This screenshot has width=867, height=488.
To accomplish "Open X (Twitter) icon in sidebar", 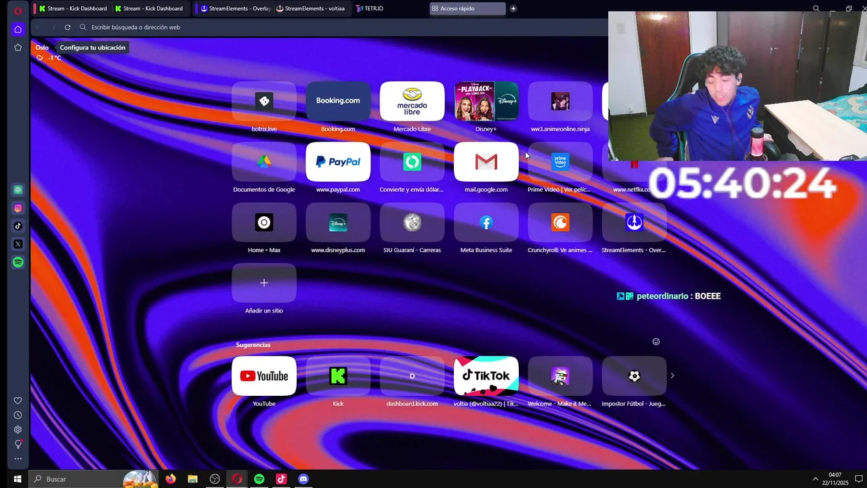I will (x=18, y=244).
